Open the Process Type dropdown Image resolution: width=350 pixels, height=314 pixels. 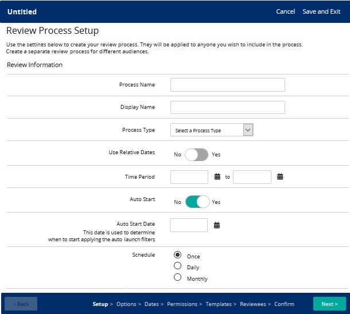212,130
